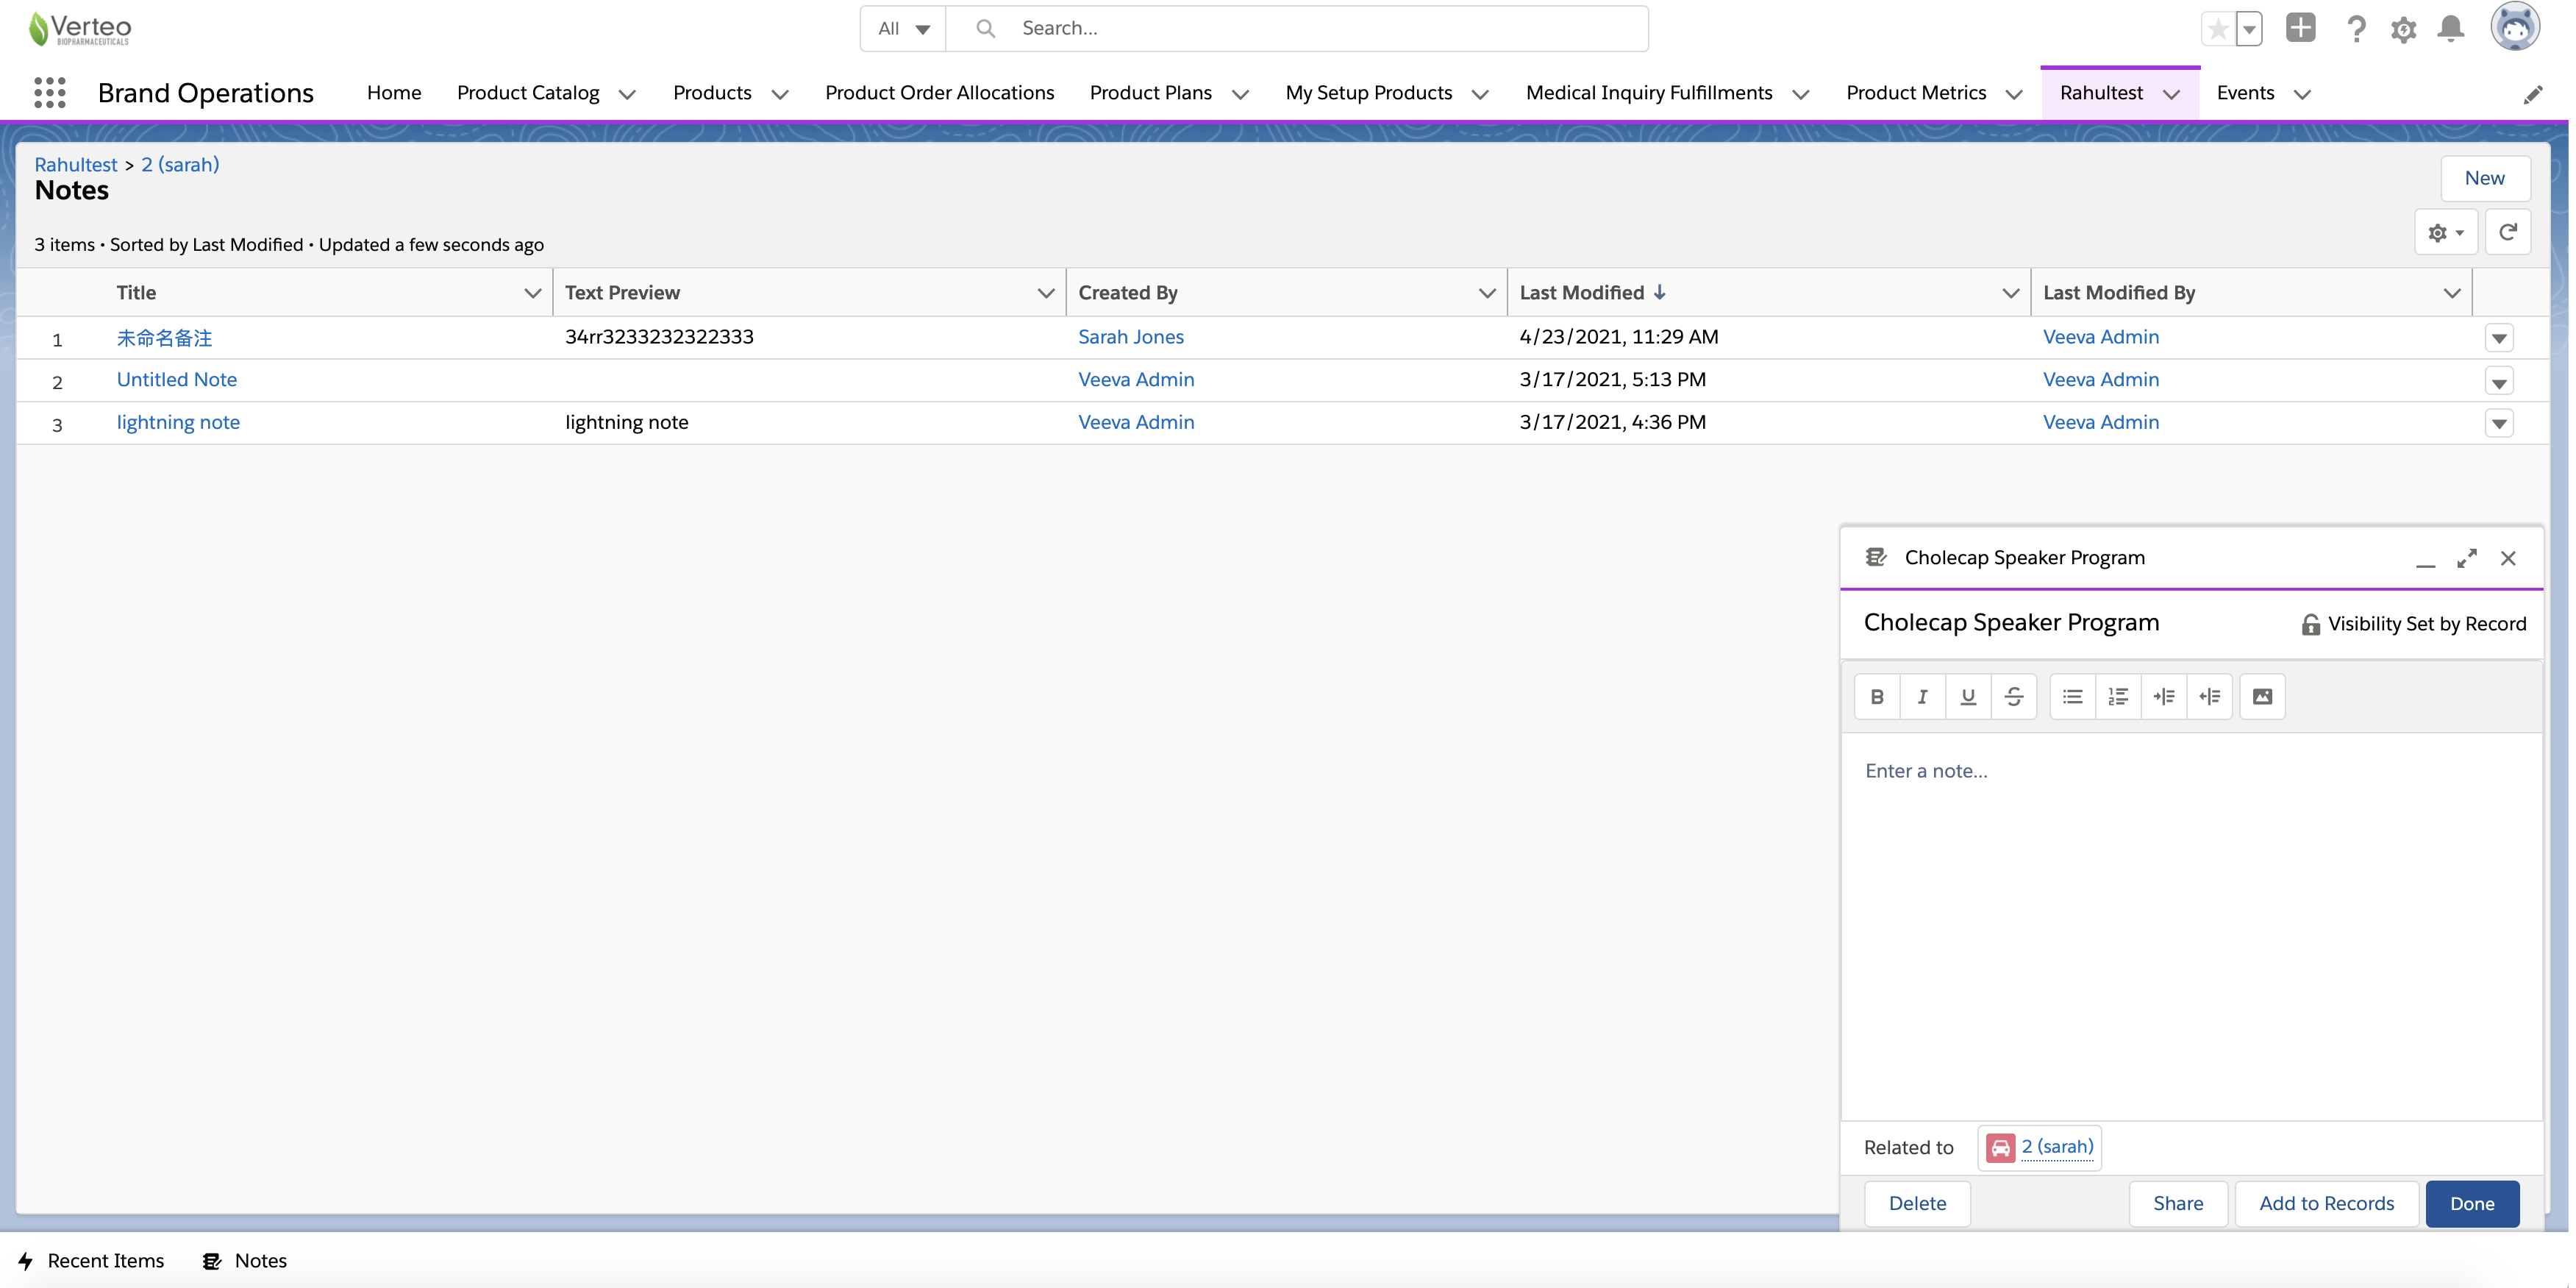Open the Home tab
This screenshot has width=2576, height=1288.
coord(394,93)
